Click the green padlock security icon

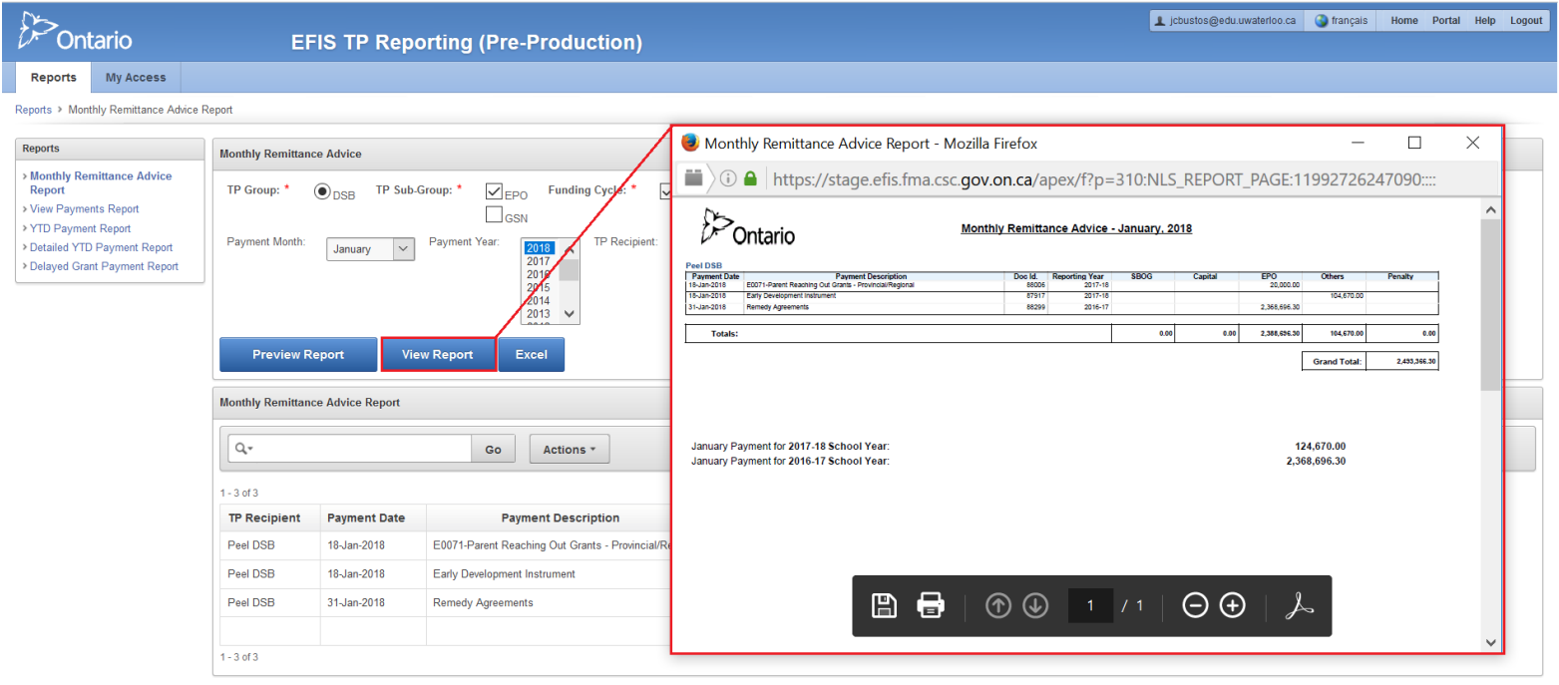[750, 178]
